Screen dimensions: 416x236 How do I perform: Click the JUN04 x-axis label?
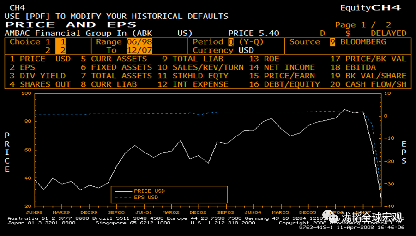pyautogui.click(x=253, y=212)
